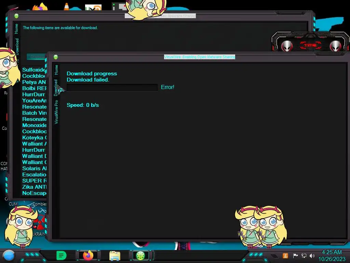Screen dimensions: 350x263
Task: Select NoEscape entry in the list
Action: [34, 193]
